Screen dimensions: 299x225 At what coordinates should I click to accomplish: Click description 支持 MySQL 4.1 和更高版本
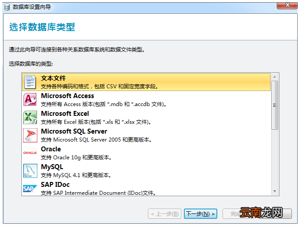pos(76,175)
